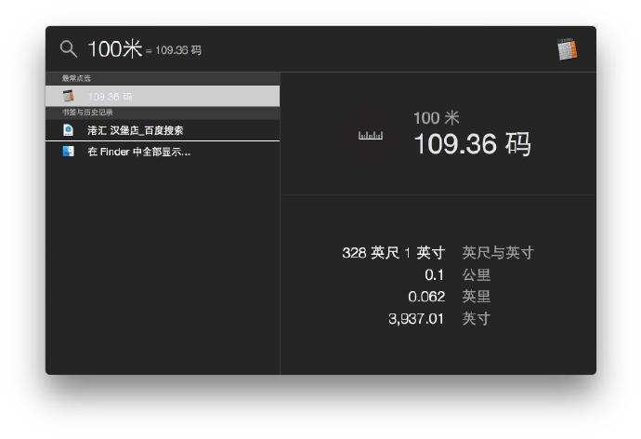Click the 100 米 label in the preview

click(x=437, y=118)
